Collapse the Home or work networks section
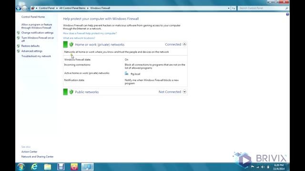Screen dimensions: 305x171 coord(184,44)
